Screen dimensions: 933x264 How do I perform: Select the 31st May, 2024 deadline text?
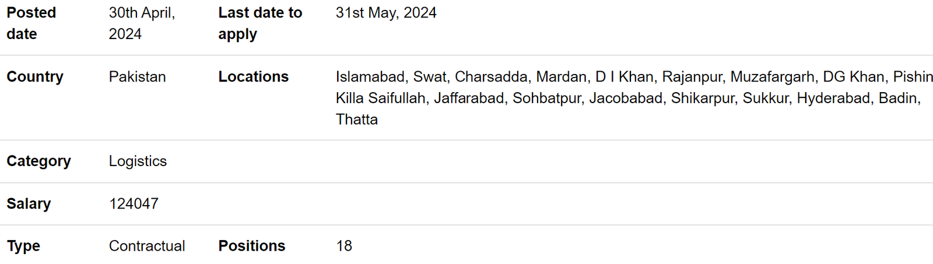386,13
